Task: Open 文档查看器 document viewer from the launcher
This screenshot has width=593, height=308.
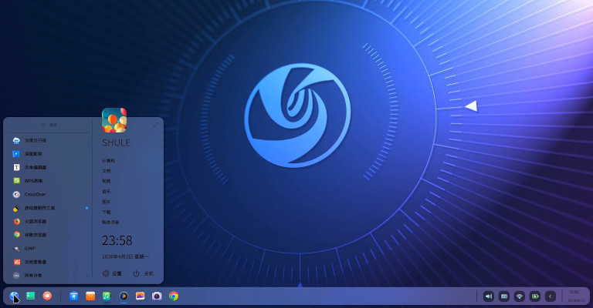Action: point(48,262)
